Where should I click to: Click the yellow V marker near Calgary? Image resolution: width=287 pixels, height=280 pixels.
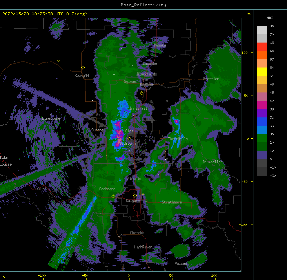pos(143,194)
